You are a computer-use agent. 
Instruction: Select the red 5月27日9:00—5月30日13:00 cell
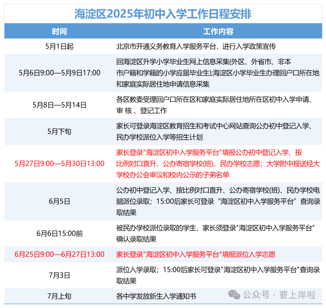(x=59, y=164)
